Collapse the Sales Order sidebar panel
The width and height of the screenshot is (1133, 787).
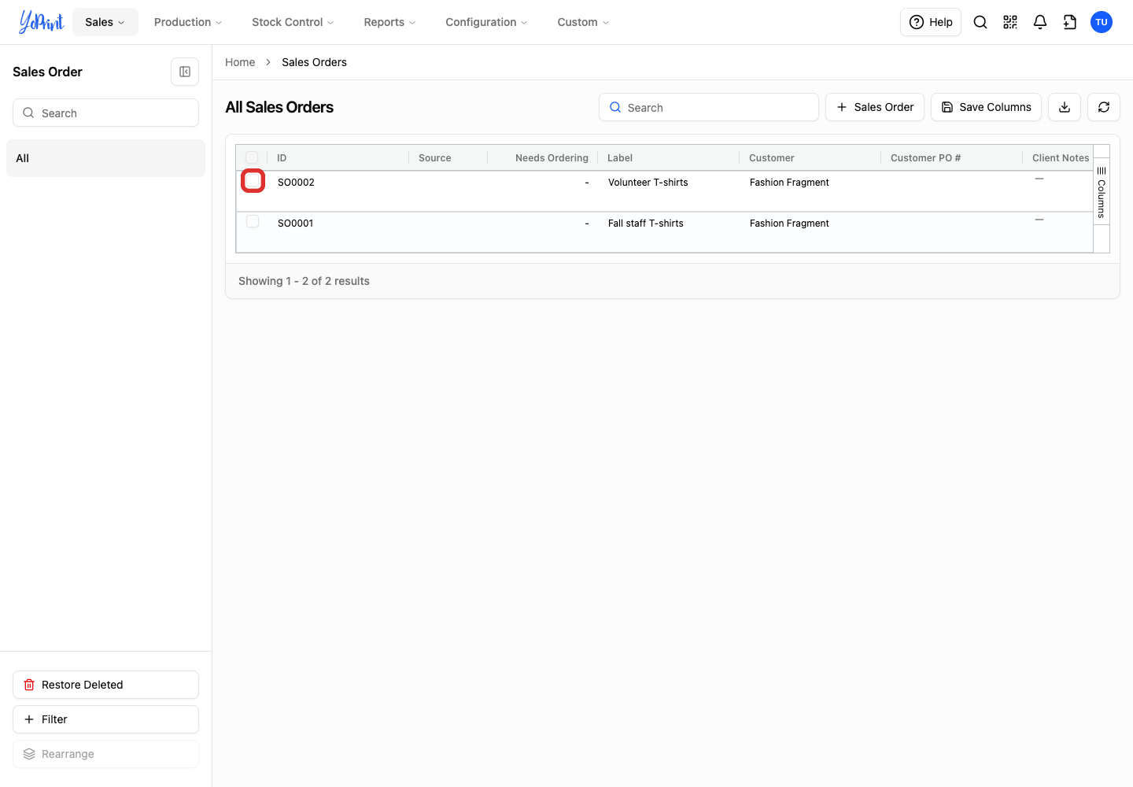tap(185, 72)
